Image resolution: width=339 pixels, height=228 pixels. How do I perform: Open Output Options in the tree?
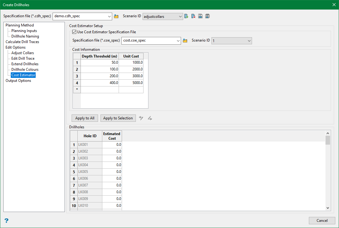(18, 81)
